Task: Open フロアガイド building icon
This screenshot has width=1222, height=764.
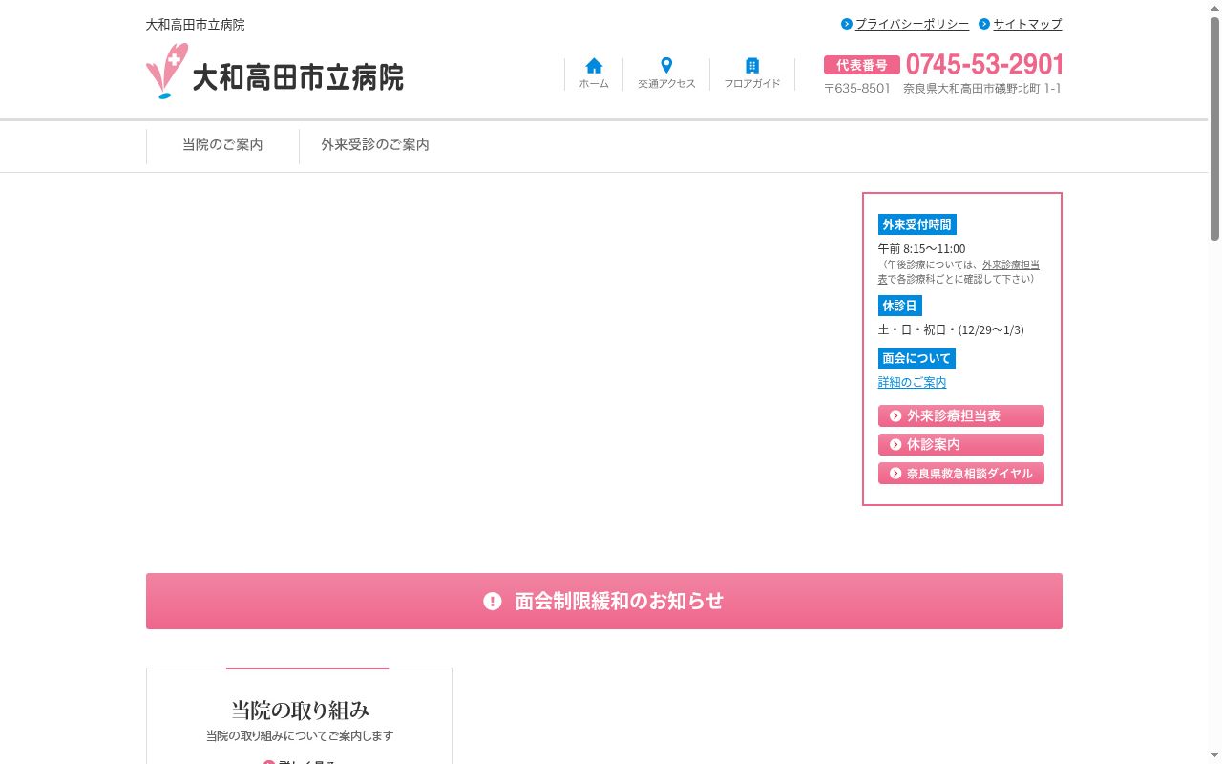Action: click(x=752, y=66)
